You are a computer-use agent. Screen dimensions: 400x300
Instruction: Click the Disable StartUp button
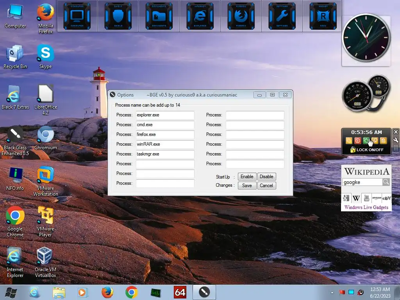click(x=266, y=177)
